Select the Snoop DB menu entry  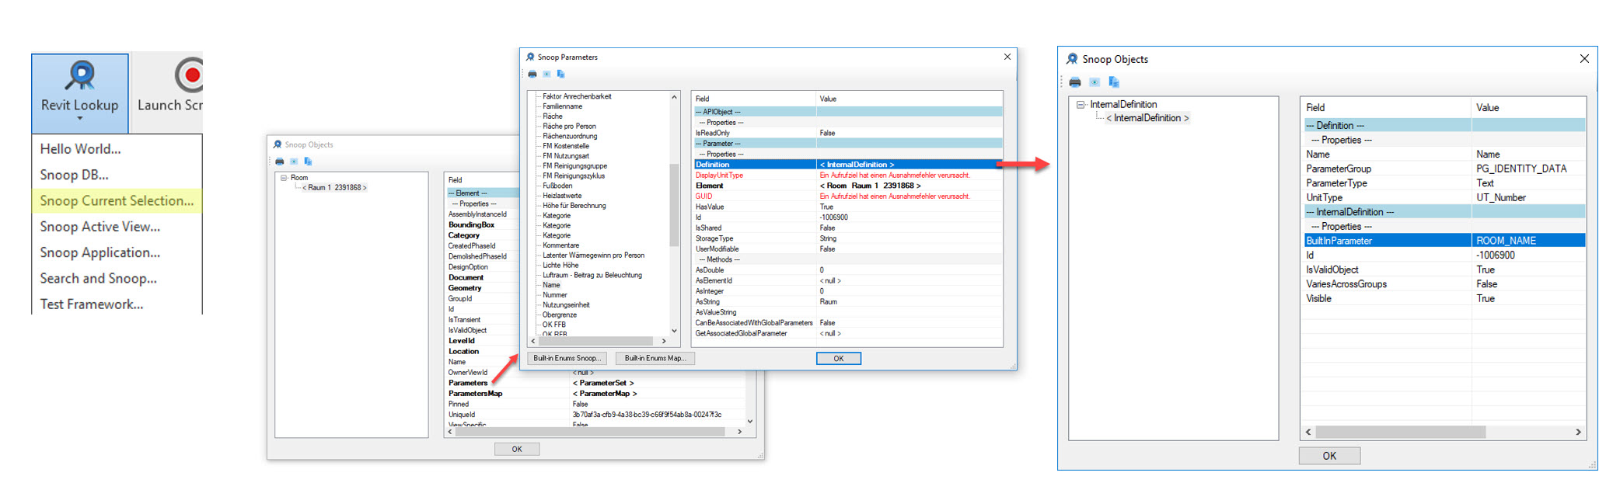click(x=74, y=175)
